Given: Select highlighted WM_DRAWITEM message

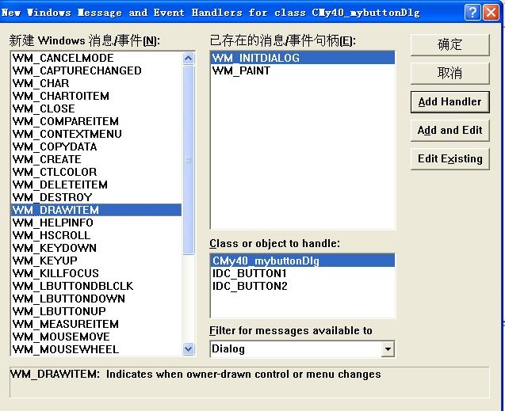Looking at the screenshot, I should [x=96, y=210].
